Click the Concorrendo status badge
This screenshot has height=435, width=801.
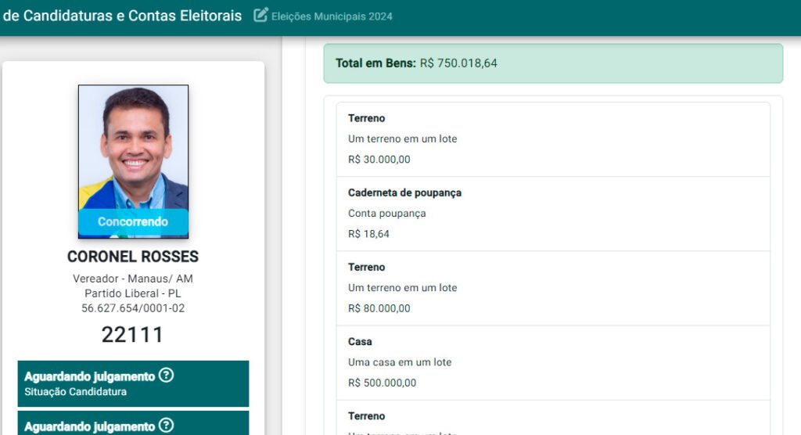[x=133, y=222]
